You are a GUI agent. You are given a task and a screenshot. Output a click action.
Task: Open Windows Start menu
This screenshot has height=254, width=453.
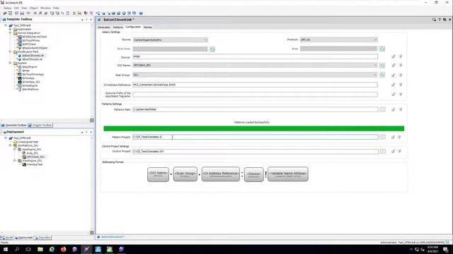(6, 249)
